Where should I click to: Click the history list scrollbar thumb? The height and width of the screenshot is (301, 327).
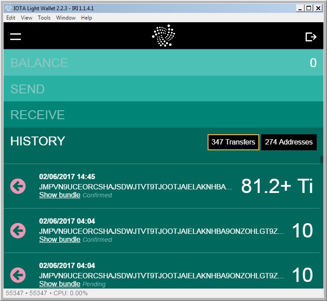[322, 160]
